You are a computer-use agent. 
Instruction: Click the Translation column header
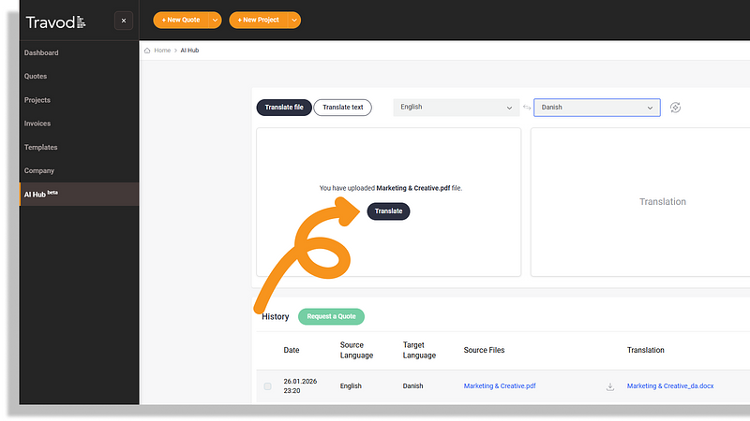[x=646, y=350]
